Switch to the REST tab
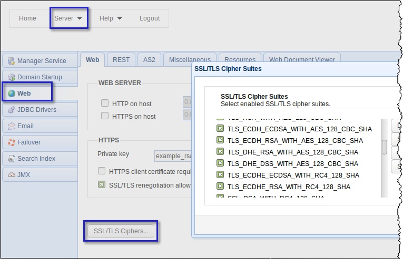 (x=121, y=60)
